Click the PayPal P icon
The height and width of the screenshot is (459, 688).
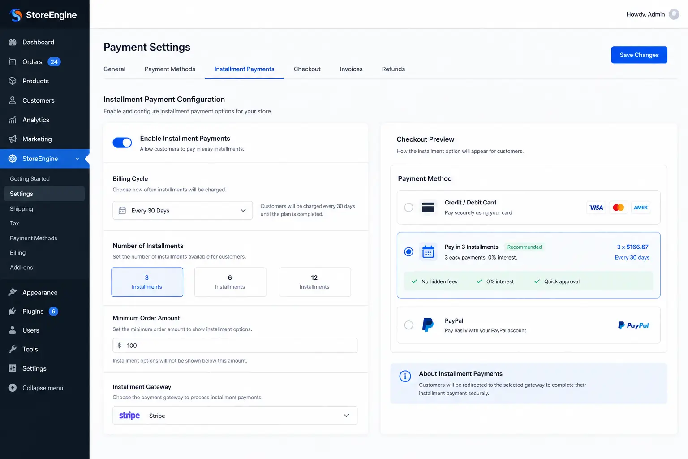[x=428, y=325]
